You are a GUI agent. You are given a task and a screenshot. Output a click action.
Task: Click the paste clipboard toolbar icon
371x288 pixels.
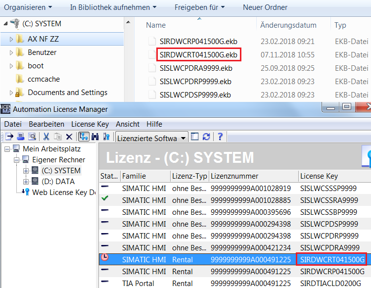click(x=57, y=137)
